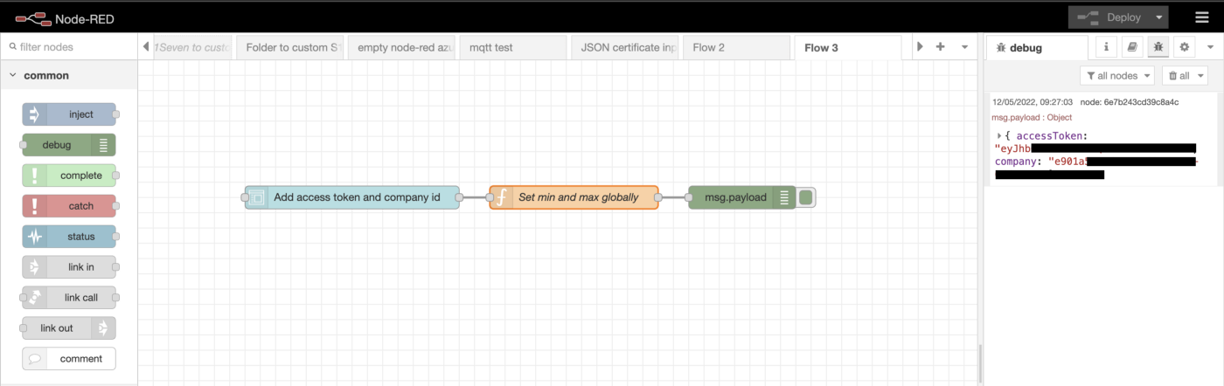Open the help book sidebar tab
Screen dimensions: 1224x386
(1132, 47)
